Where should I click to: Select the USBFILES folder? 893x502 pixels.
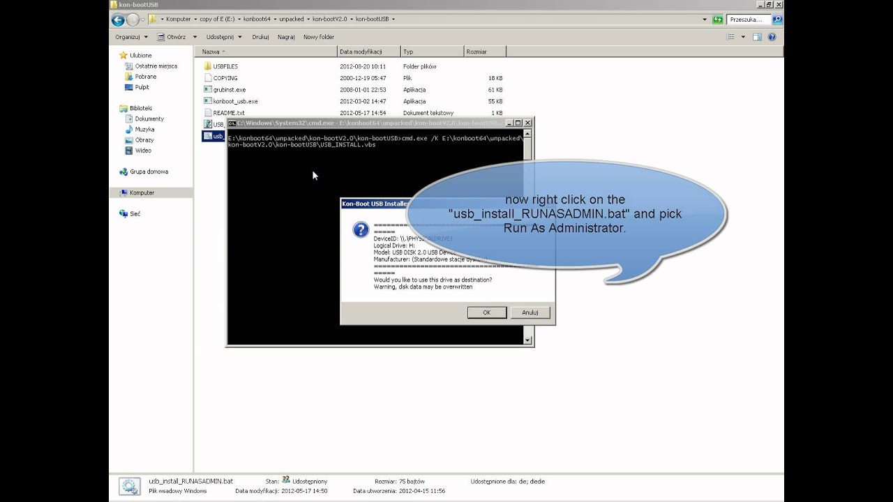point(221,66)
